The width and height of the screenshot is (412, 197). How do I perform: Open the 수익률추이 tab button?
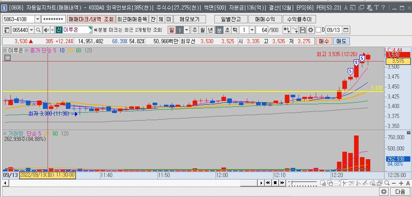tap(299, 19)
